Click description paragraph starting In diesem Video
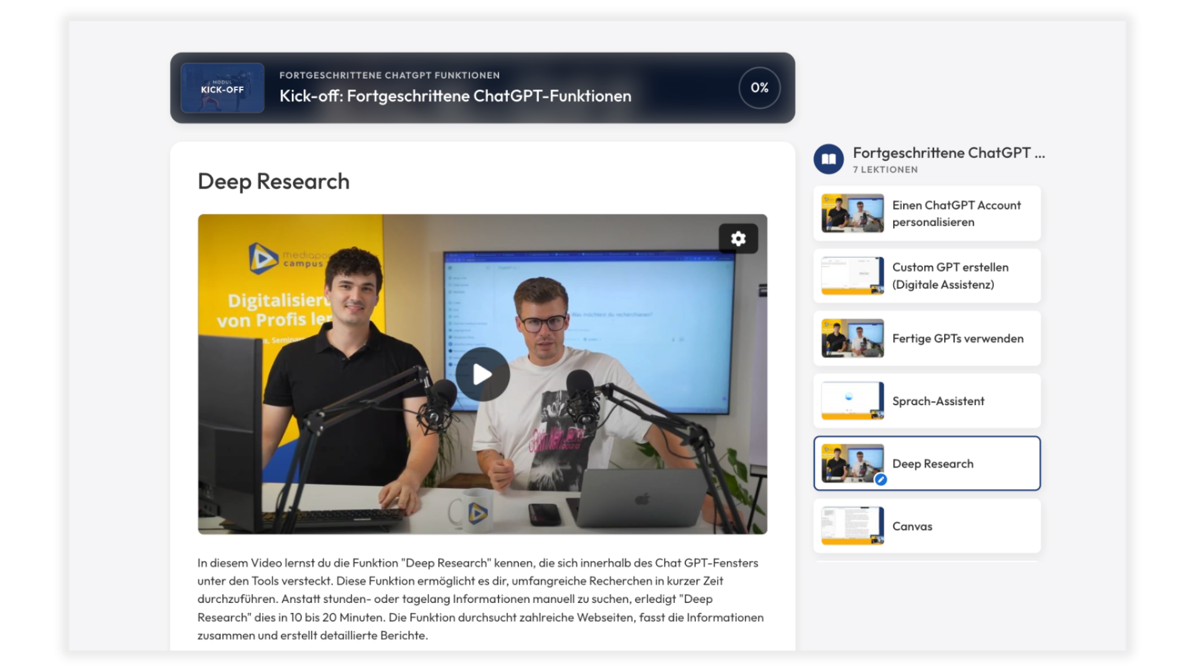1195x672 pixels. pyautogui.click(x=480, y=599)
